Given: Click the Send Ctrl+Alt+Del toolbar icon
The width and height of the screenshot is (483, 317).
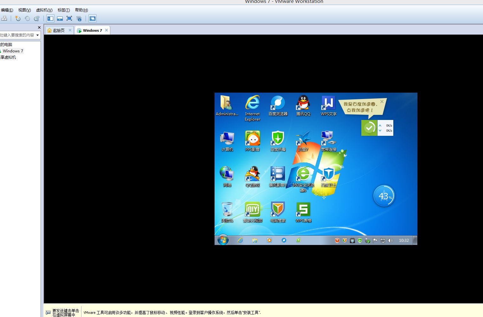Looking at the screenshot, I should pos(4,18).
